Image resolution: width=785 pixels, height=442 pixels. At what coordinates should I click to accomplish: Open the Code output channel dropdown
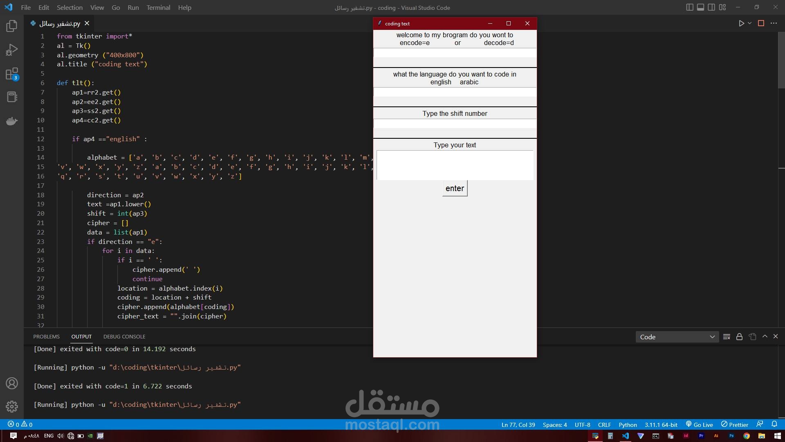coord(677,337)
